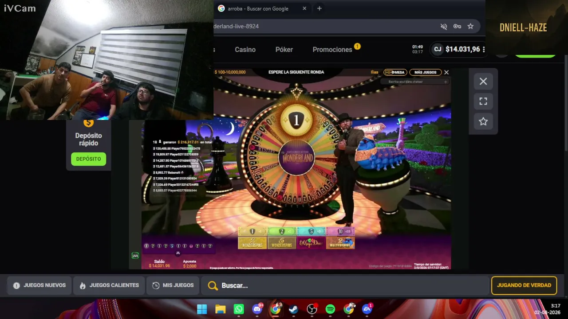Image resolution: width=568 pixels, height=319 pixels.
Task: Click the muted-site speaker icon in address bar
Action: pyautogui.click(x=444, y=27)
